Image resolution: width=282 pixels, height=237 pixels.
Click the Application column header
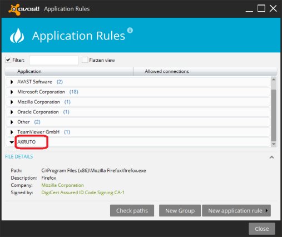69,71
